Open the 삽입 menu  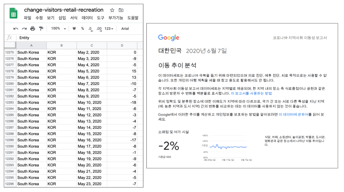62,18
